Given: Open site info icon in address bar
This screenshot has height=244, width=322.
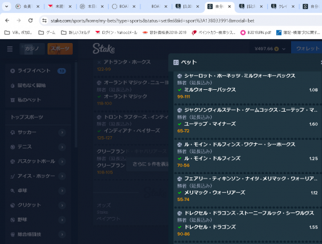Looking at the screenshot, I should (44, 21).
